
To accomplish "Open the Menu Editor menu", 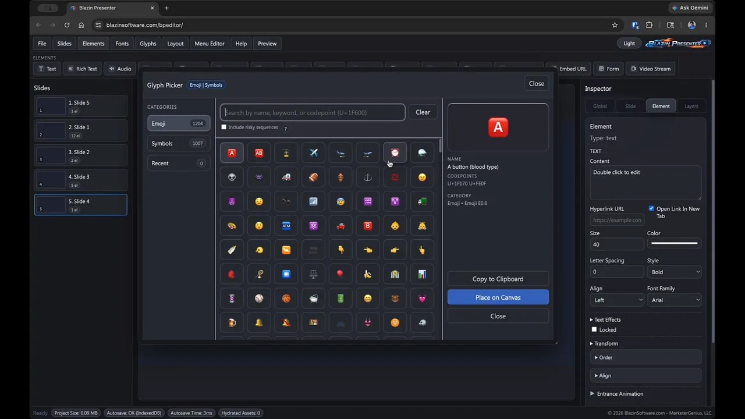I will [x=210, y=44].
